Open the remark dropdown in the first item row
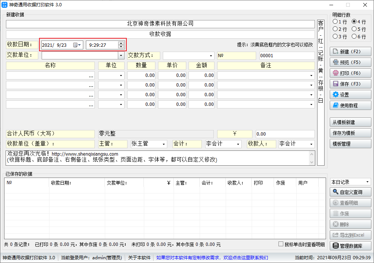374x263 pixels. click(x=311, y=75)
